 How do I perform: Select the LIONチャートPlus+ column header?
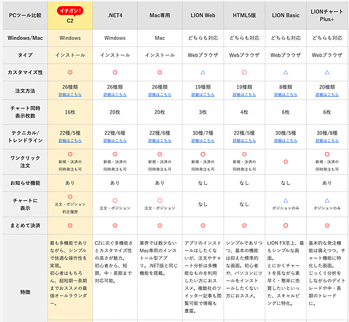327,15
